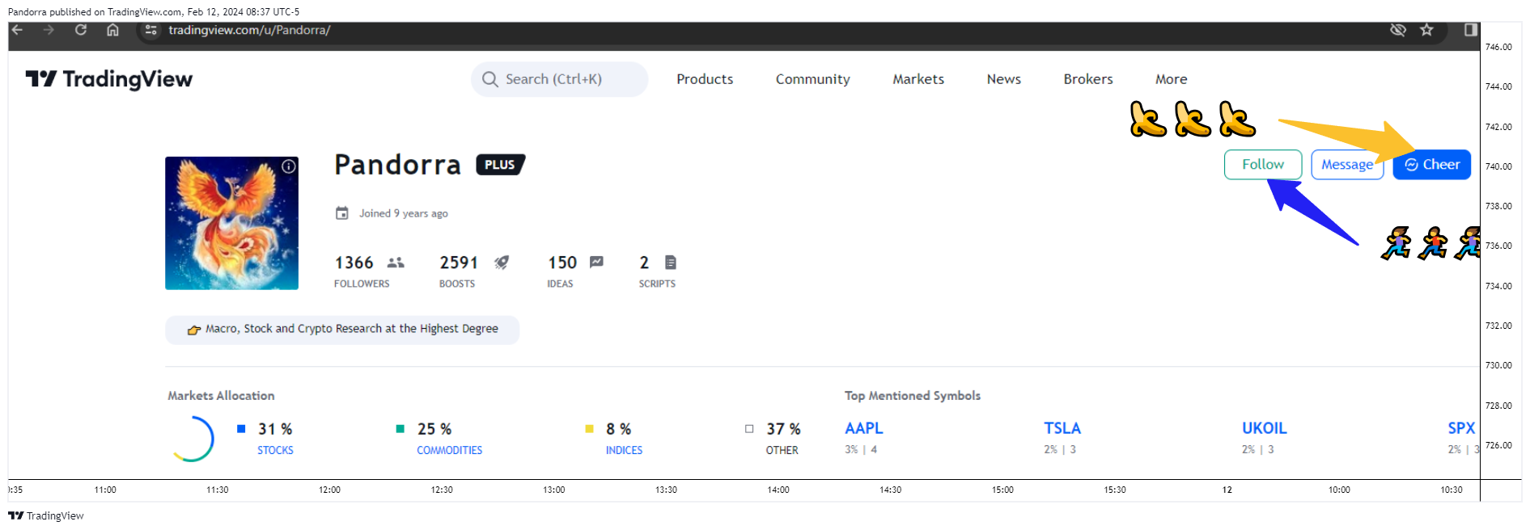Viewport: 1530px width, 530px height.
Task: Click the yellow Indices color square
Action: pos(589,429)
